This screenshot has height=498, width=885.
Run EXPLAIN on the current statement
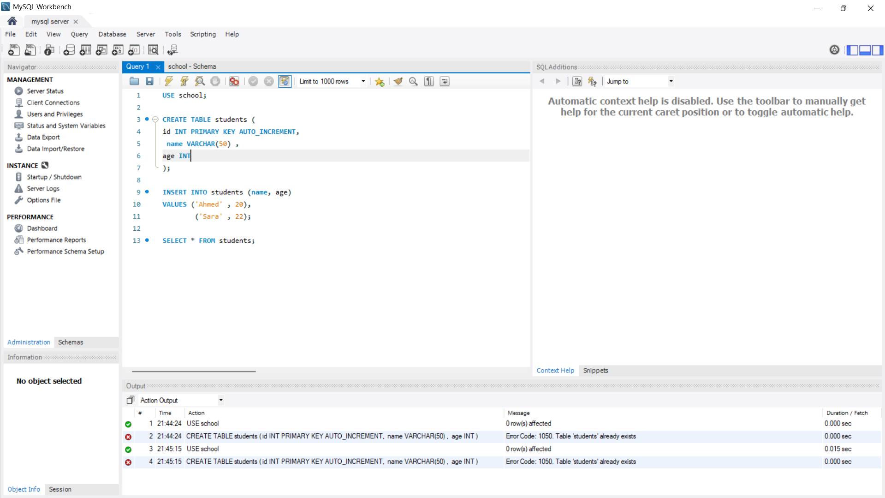(200, 81)
